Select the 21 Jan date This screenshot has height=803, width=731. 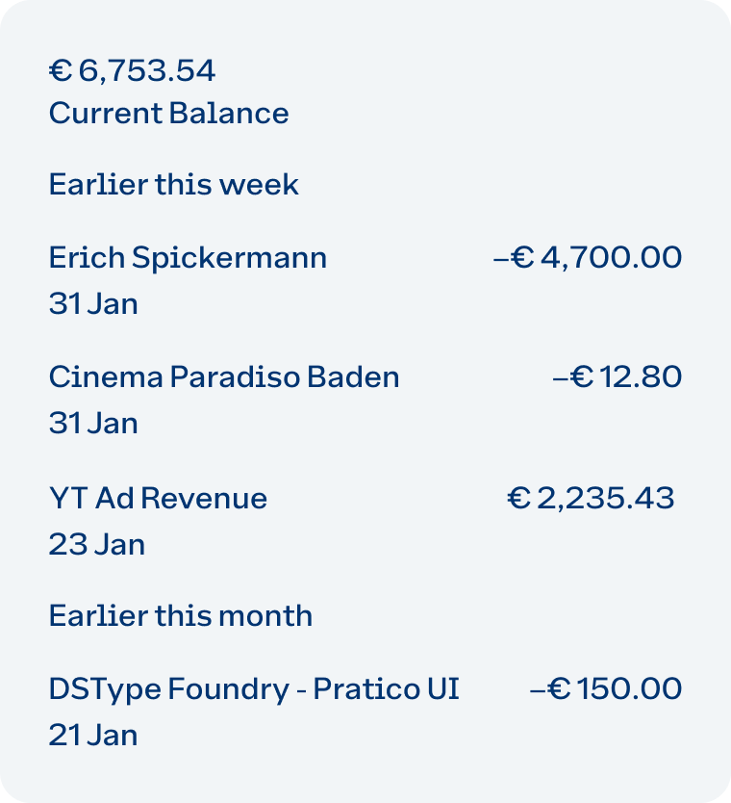[x=93, y=735]
